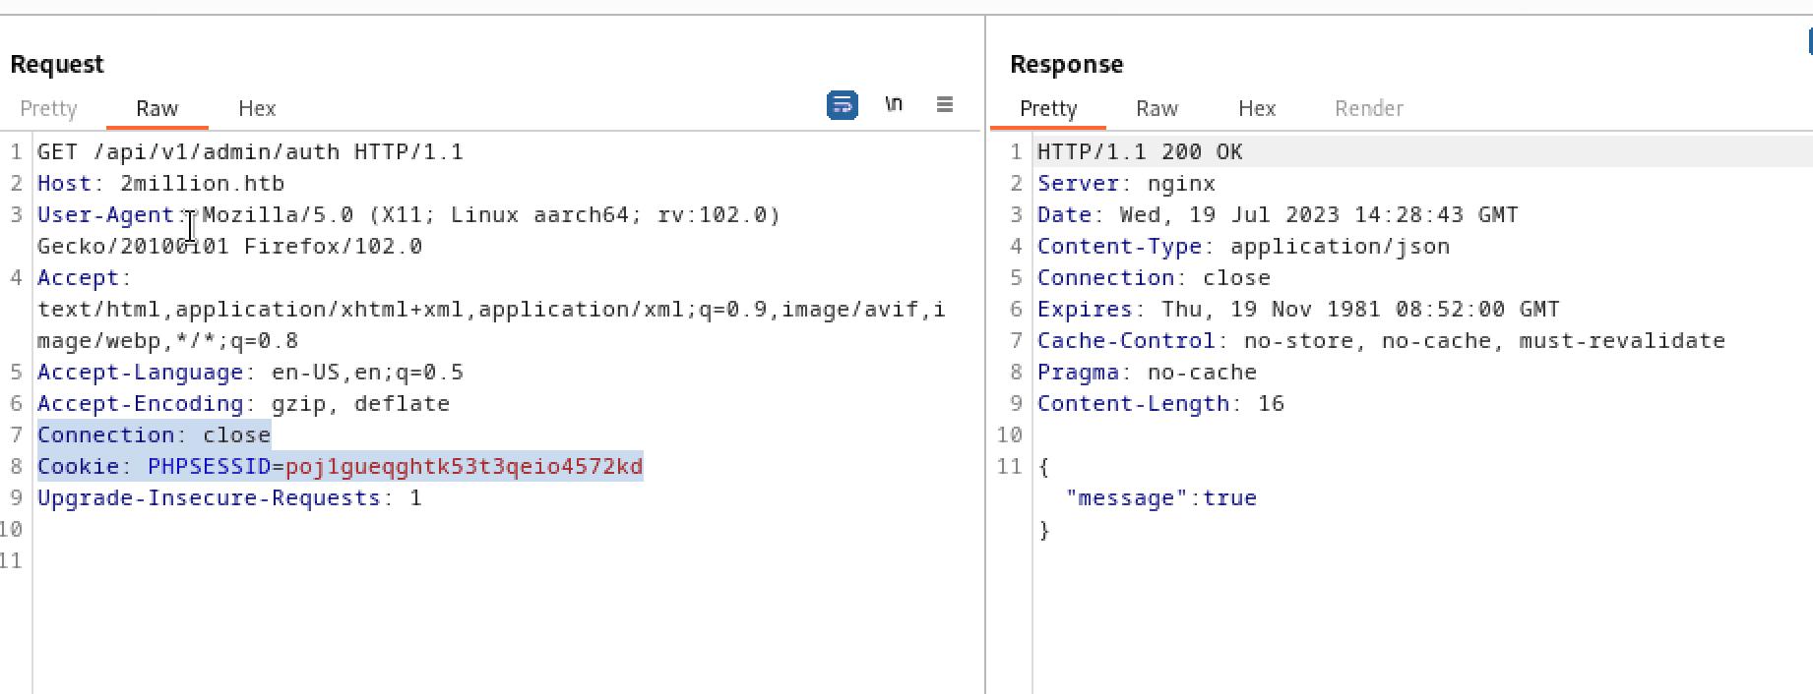Open the Request editor hamburger options menu
Image resolution: width=1813 pixels, height=694 pixels.
945,104
